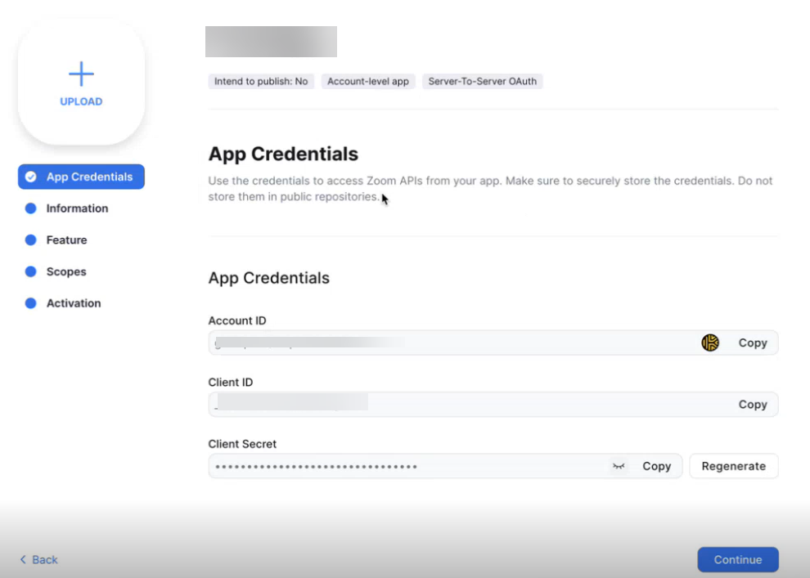Screen dimensions: 810x578
Task: Click the checkmark icon beside App Credentials
Action: [x=31, y=177]
